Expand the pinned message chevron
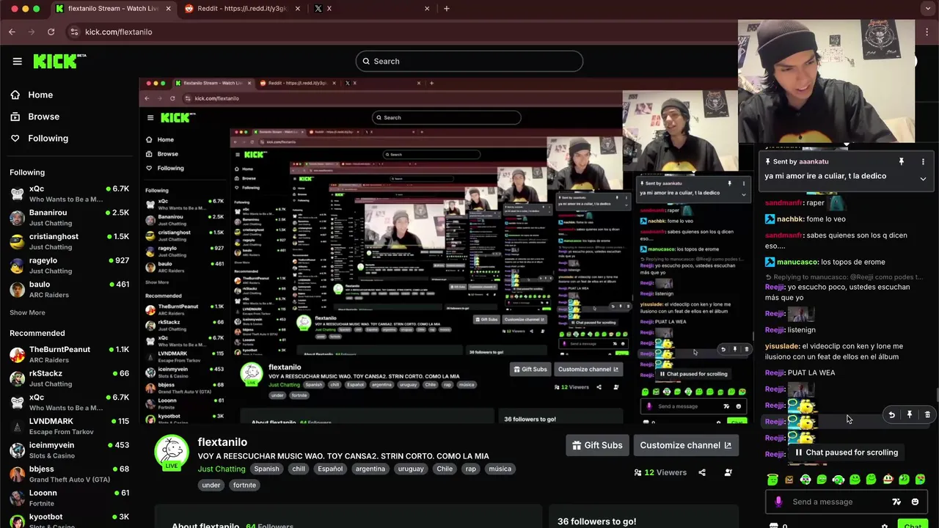 coord(923,178)
